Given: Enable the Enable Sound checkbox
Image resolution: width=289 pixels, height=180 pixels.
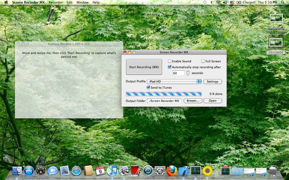Looking at the screenshot, I should pos(169,61).
